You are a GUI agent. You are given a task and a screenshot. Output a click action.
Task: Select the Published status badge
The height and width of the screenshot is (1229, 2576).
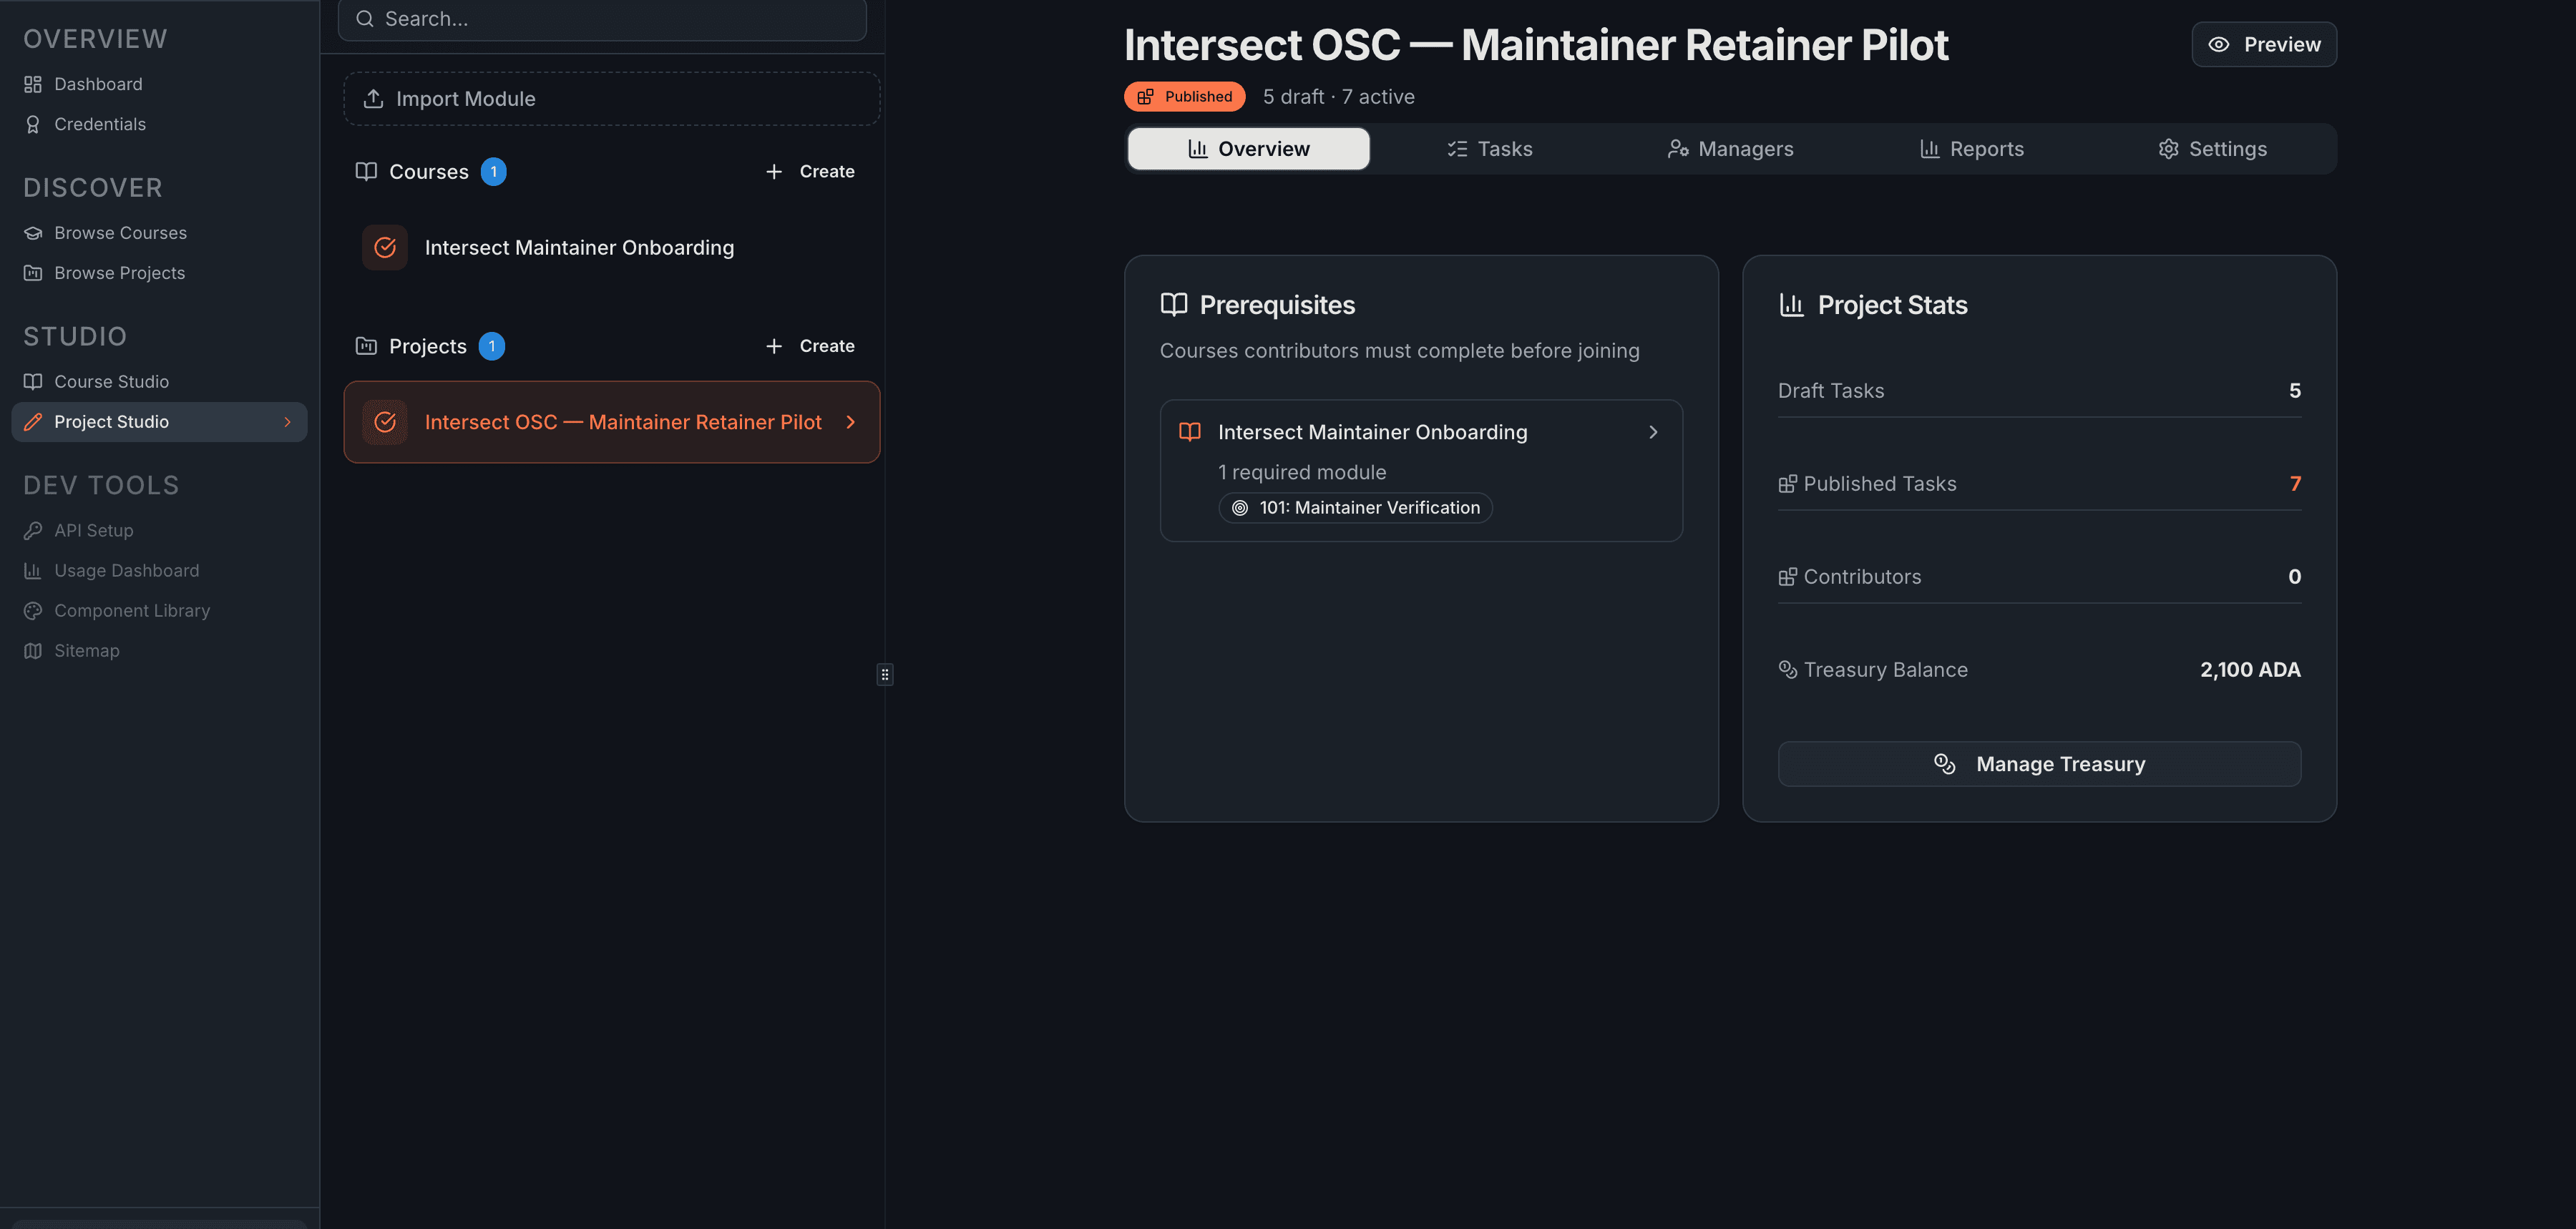click(1184, 96)
